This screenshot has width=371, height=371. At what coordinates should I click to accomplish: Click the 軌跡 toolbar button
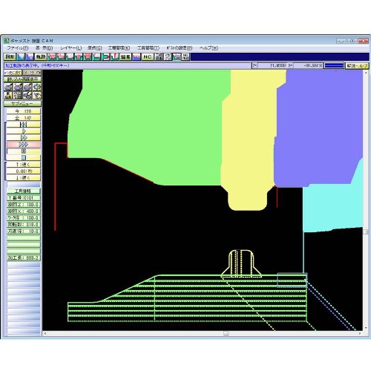click(41, 56)
